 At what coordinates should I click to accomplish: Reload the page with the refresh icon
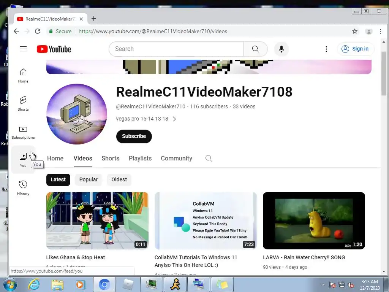coord(38,31)
